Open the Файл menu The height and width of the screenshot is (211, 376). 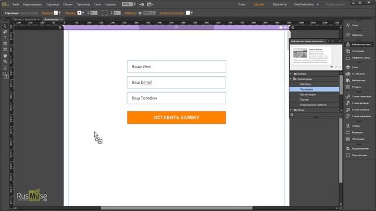[16, 4]
